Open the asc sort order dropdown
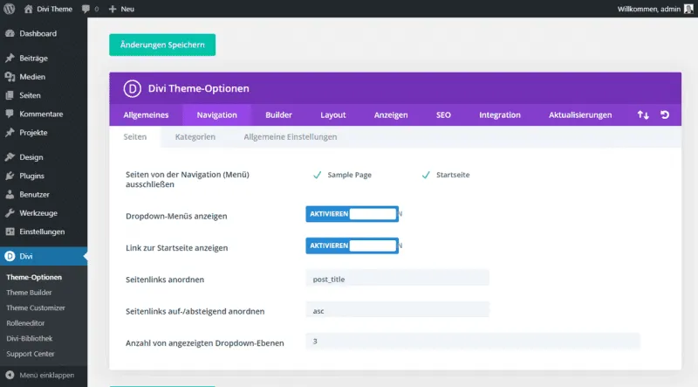 [398, 310]
